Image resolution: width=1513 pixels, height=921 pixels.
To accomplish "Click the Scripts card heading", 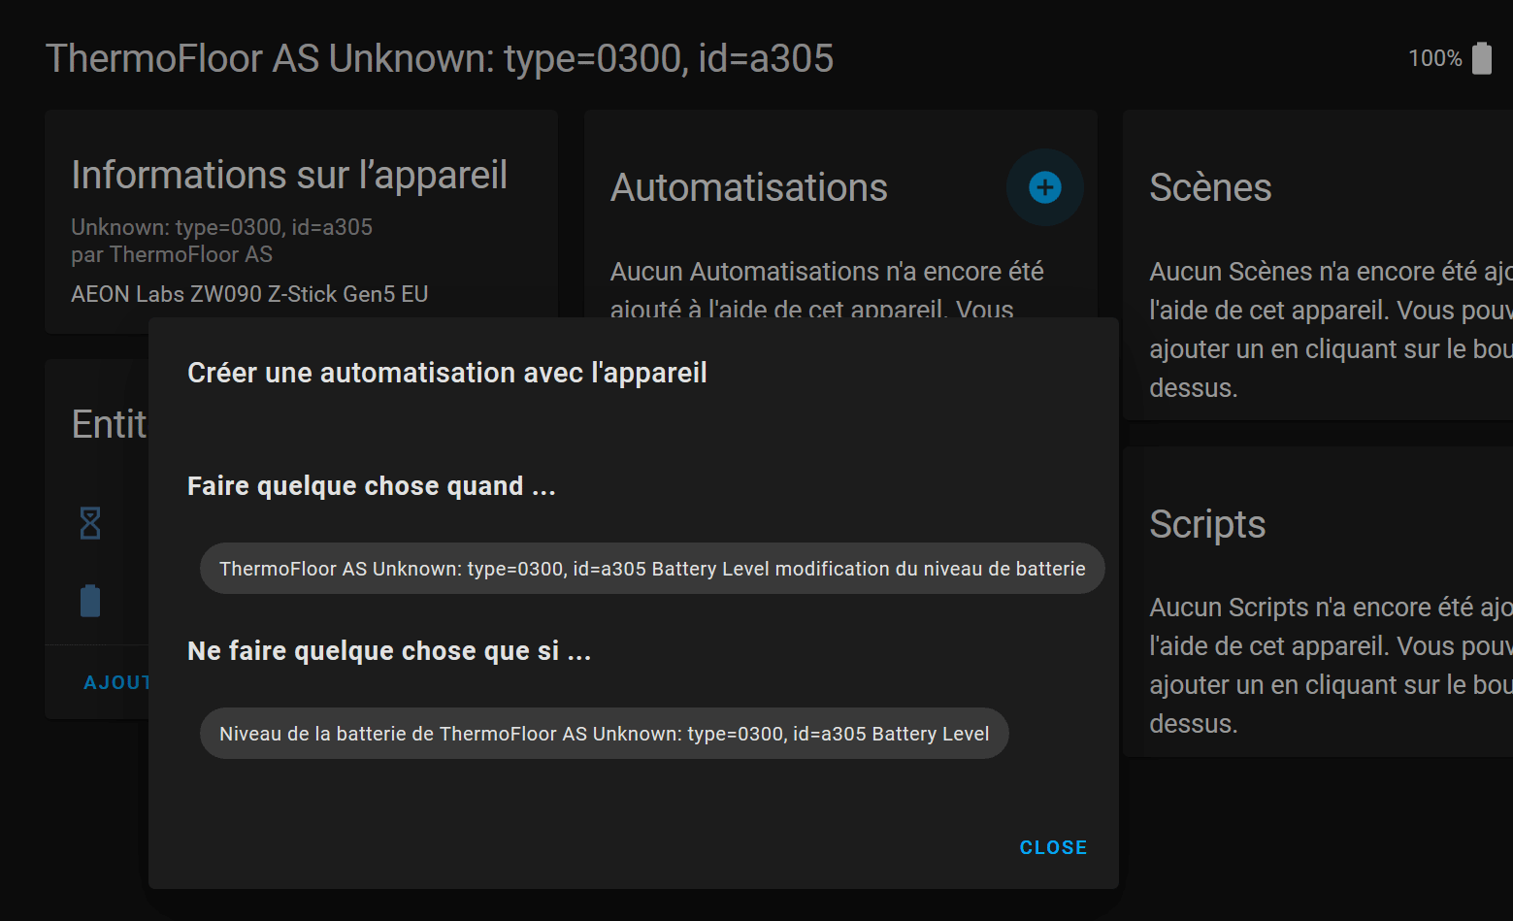I will pos(1207,524).
